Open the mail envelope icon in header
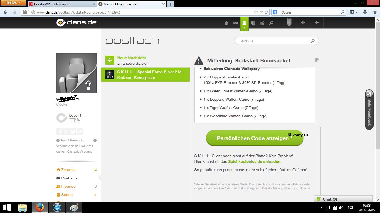 point(235,23)
